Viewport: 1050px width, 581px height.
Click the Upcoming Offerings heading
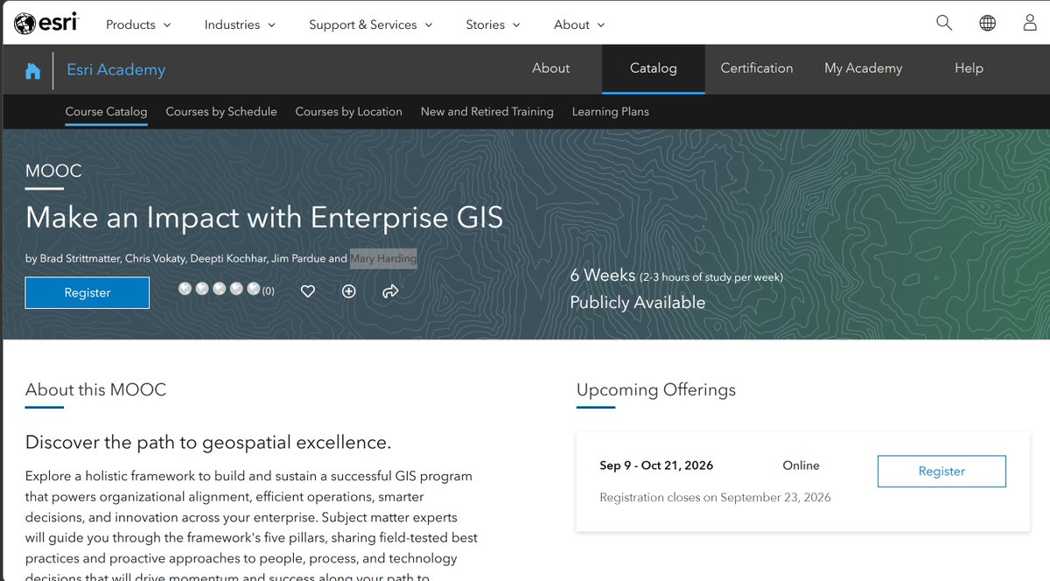656,390
